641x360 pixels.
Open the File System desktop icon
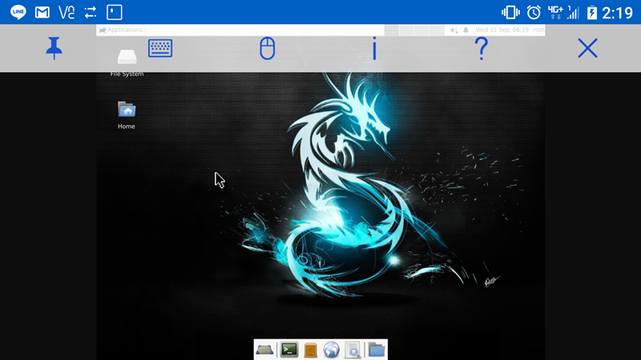(127, 62)
